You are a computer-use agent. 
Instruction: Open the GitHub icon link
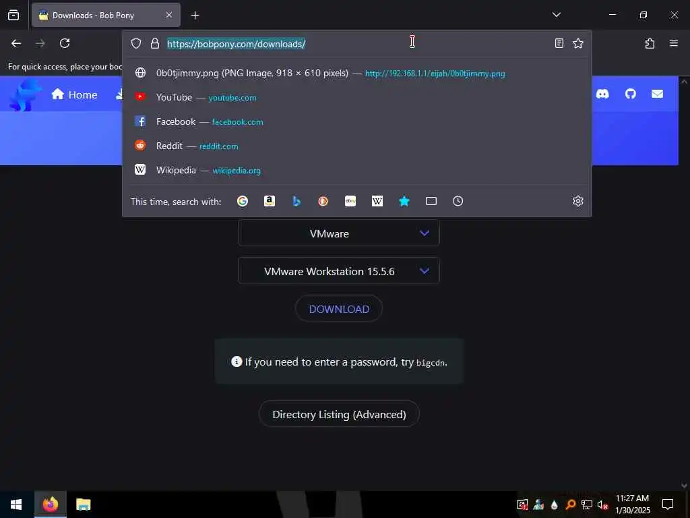coord(631,94)
